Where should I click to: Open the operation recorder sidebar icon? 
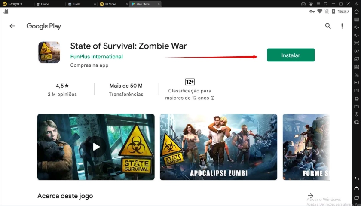pyautogui.click(x=356, y=51)
